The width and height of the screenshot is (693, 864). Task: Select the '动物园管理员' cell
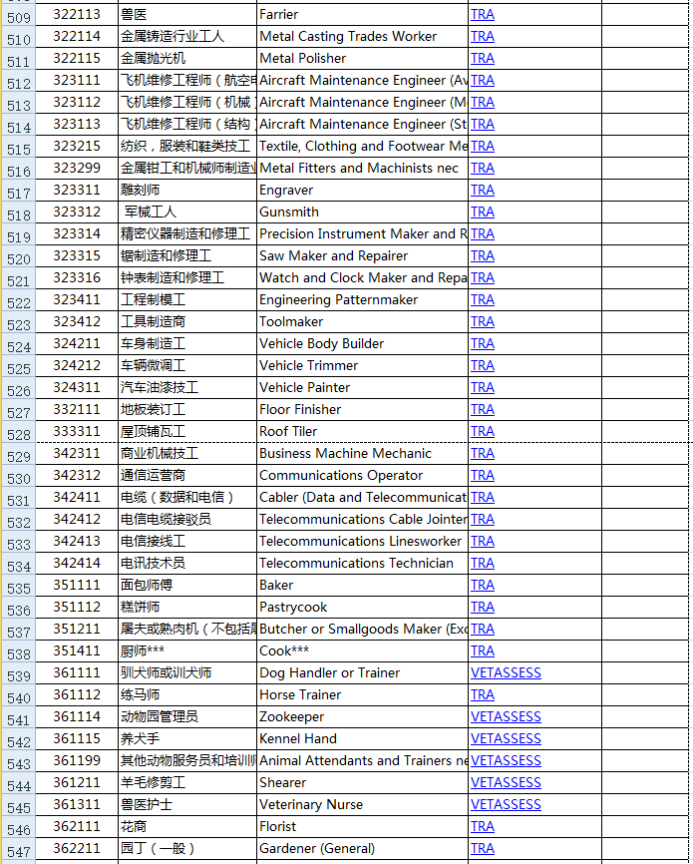[187, 717]
